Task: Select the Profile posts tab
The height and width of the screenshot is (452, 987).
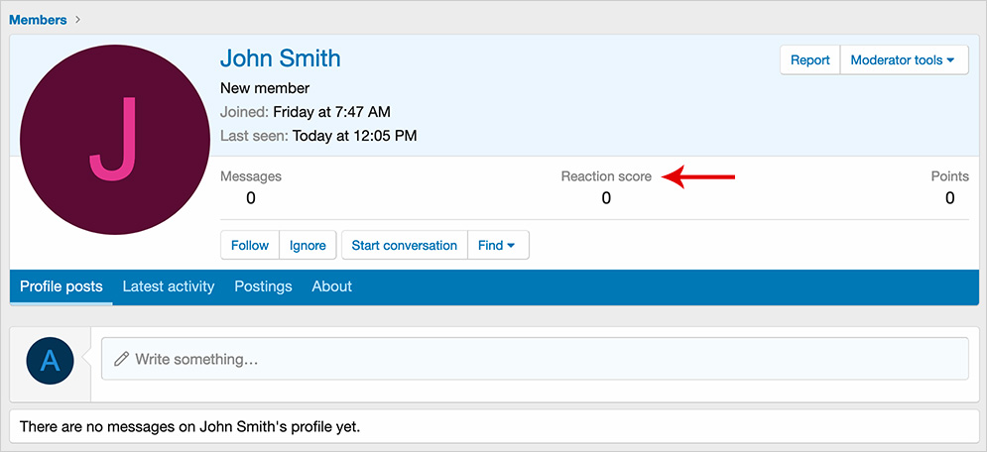Action: click(61, 286)
